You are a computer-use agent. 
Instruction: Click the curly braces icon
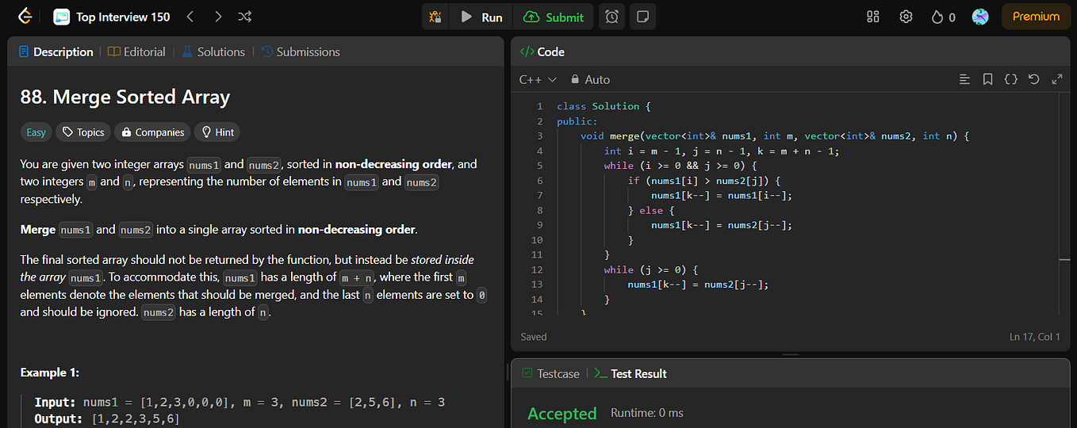click(1010, 79)
